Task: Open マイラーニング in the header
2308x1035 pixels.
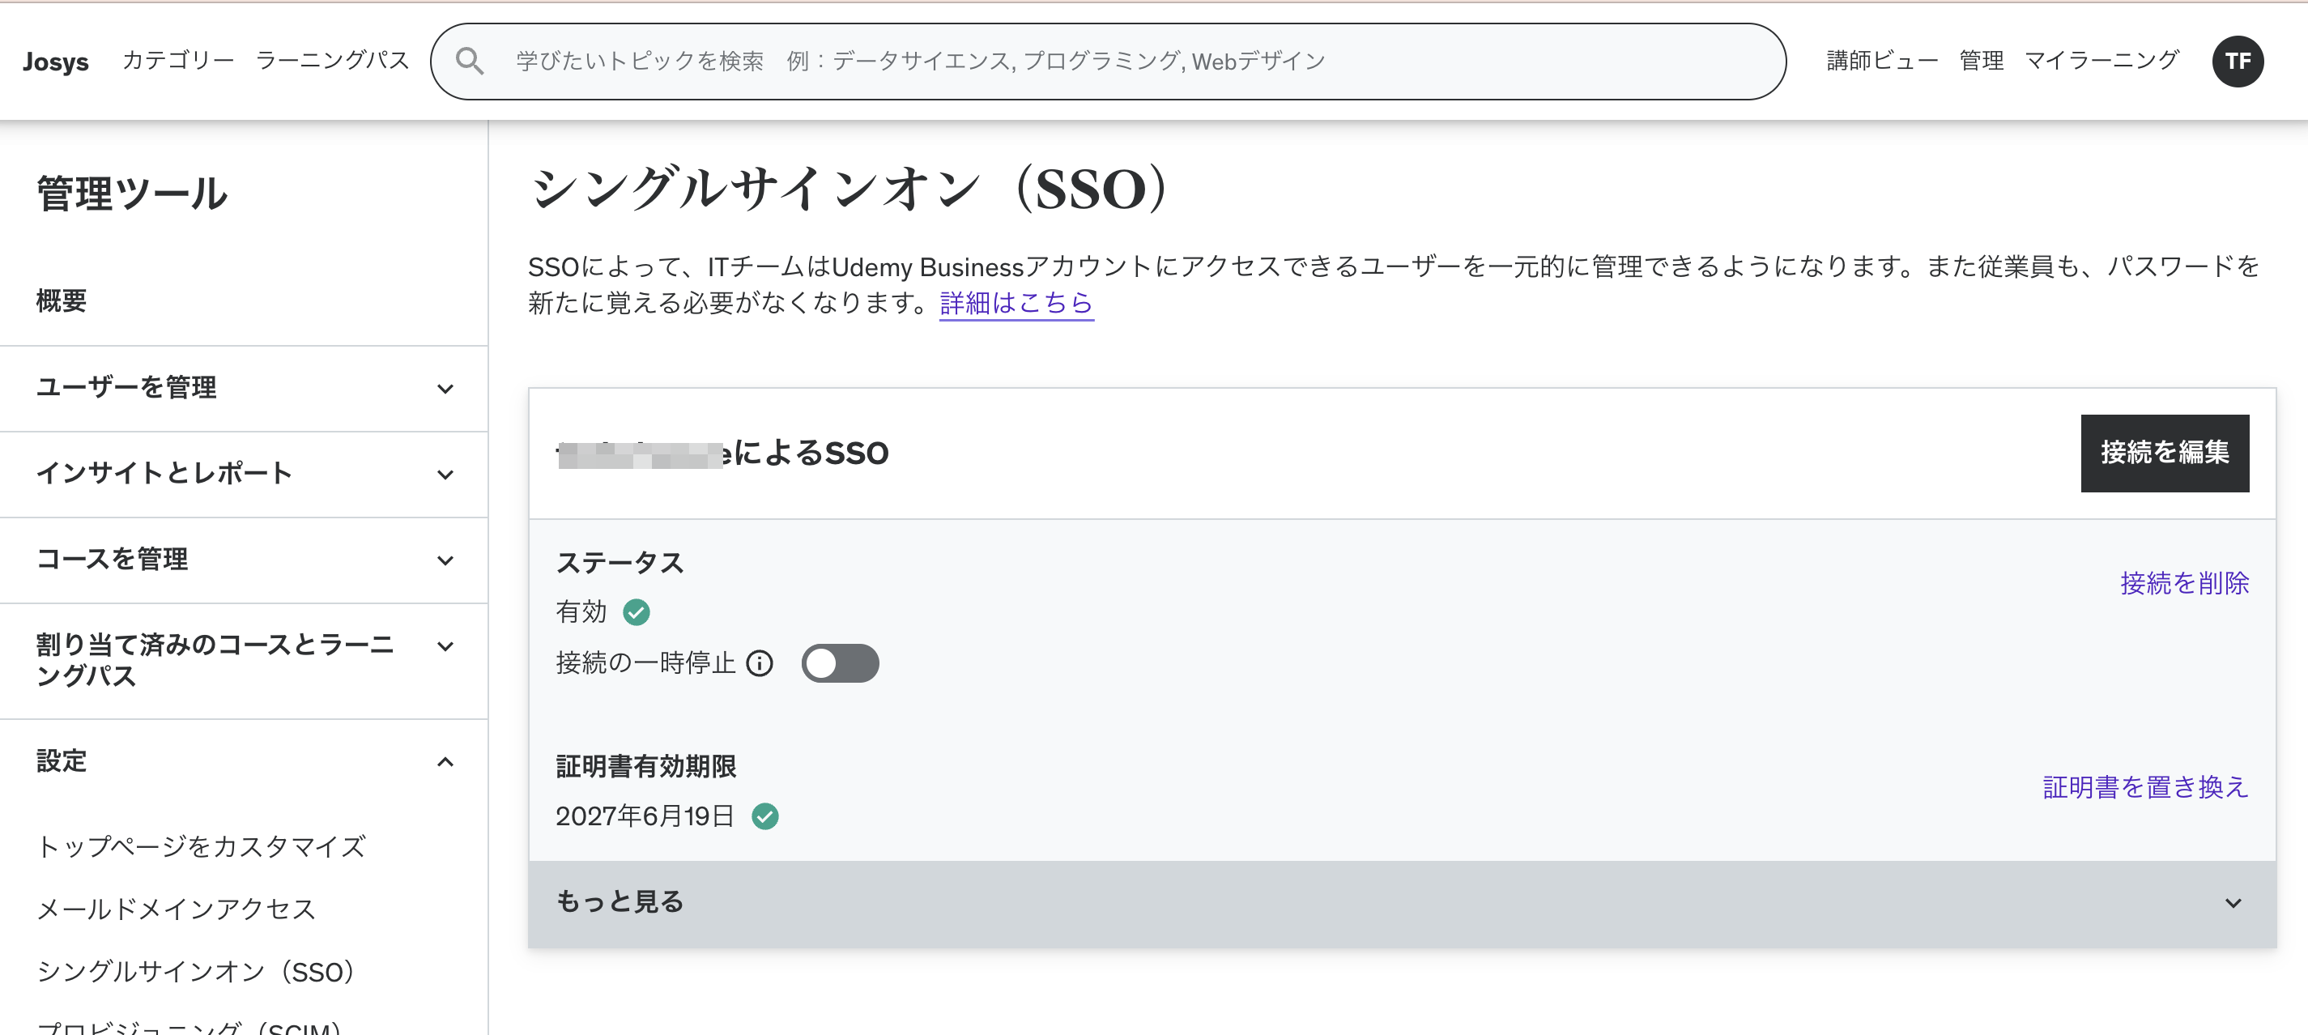Action: click(2101, 61)
